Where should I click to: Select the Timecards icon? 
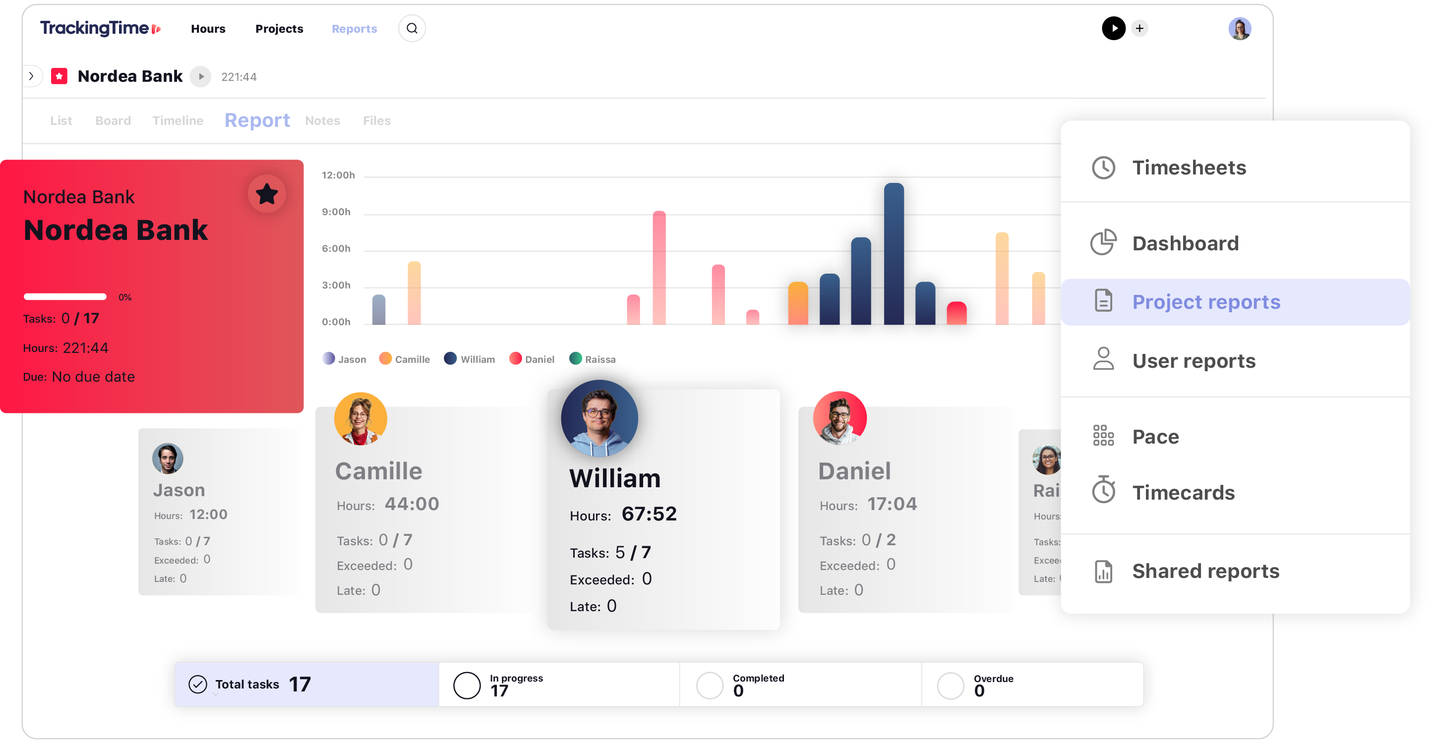coord(1103,494)
